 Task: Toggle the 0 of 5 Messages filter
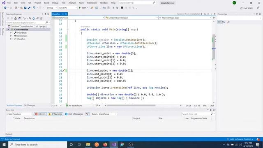point(74,114)
